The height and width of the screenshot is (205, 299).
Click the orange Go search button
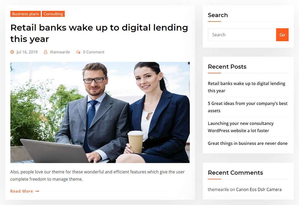tap(282, 35)
